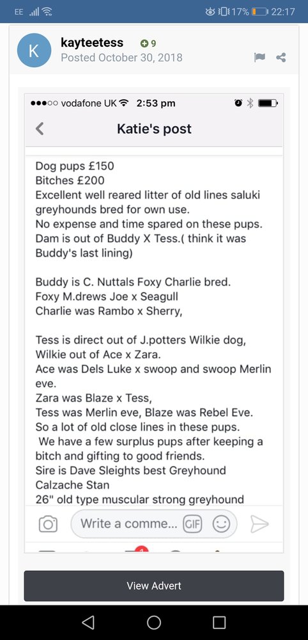
Task: Tap the Android home circle button
Action: click(153, 623)
